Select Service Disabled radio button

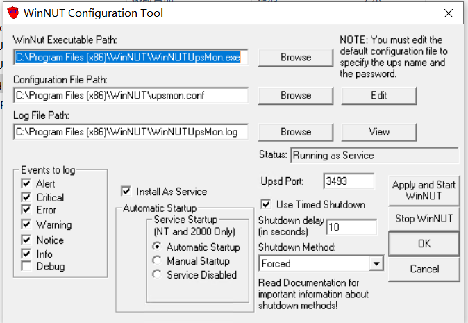coord(157,274)
